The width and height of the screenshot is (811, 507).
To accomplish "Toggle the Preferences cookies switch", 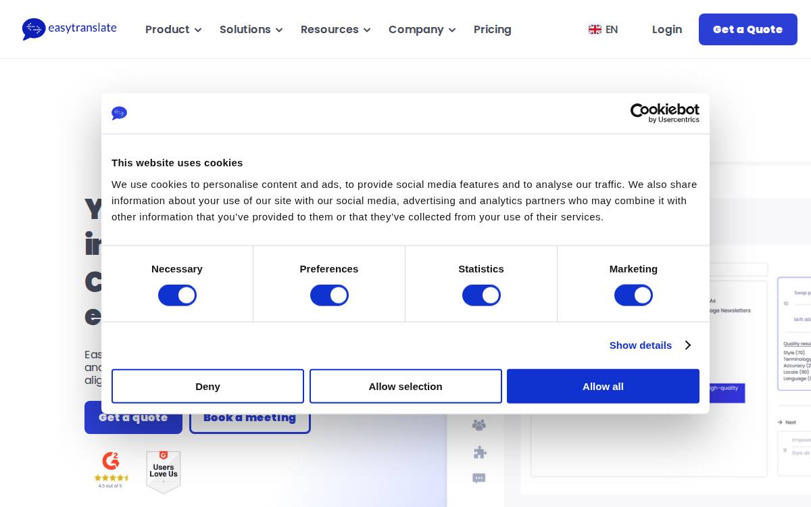I will point(329,295).
